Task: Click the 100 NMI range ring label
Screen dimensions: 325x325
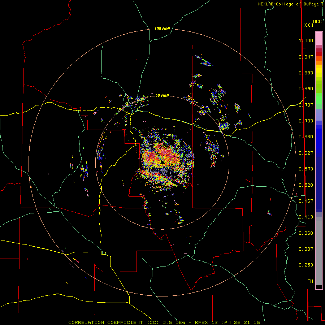Action: [162, 29]
